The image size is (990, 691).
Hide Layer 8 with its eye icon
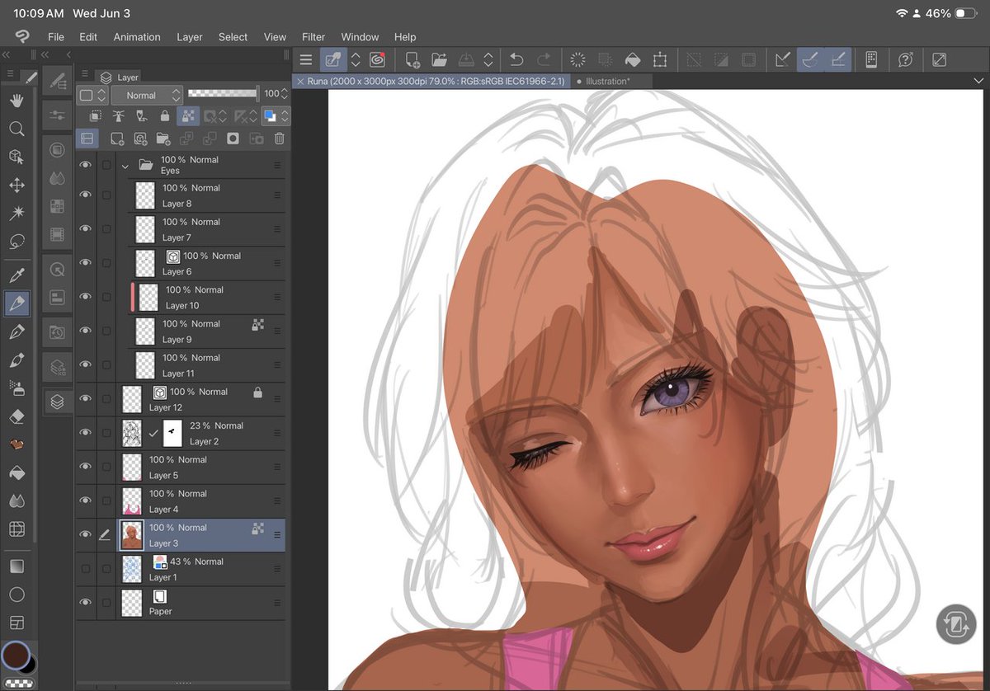pos(85,195)
